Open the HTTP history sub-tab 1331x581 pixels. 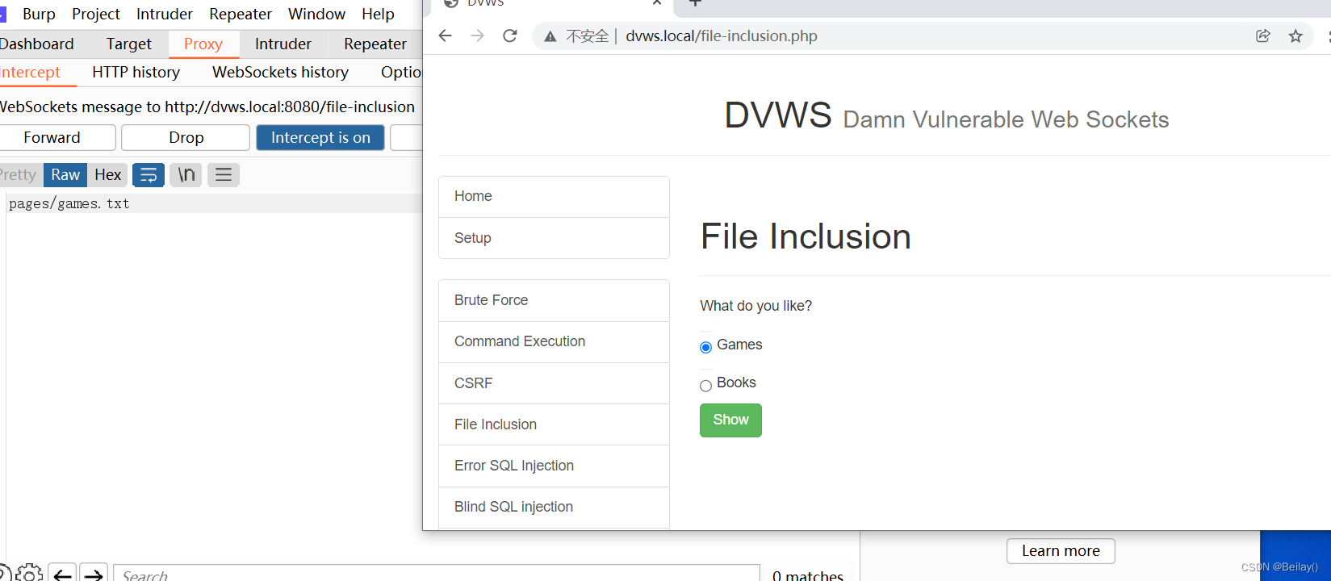pos(136,72)
